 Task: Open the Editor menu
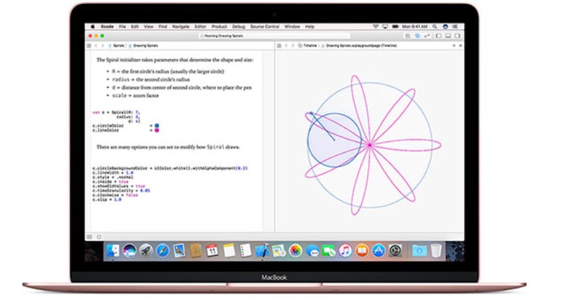pos(200,26)
